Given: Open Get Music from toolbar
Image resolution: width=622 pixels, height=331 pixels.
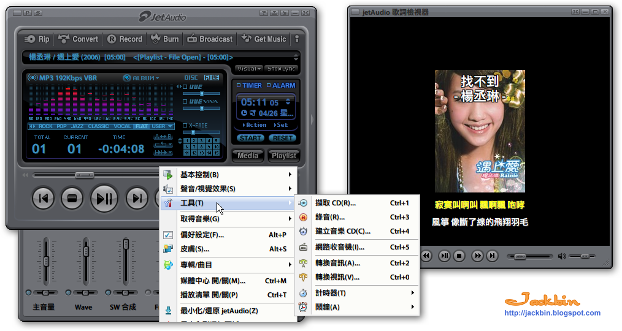Looking at the screenshot, I should (264, 39).
